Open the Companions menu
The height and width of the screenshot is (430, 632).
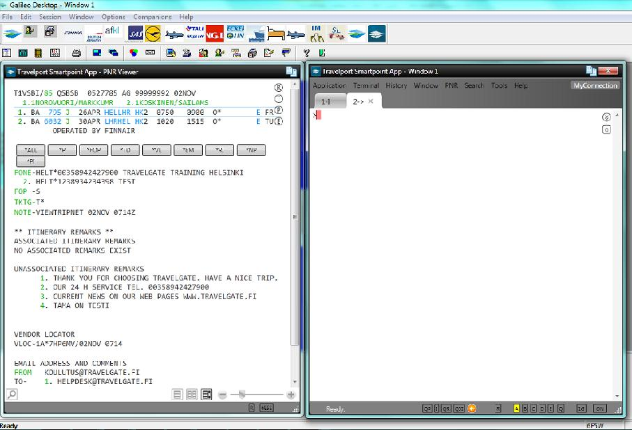(x=153, y=17)
